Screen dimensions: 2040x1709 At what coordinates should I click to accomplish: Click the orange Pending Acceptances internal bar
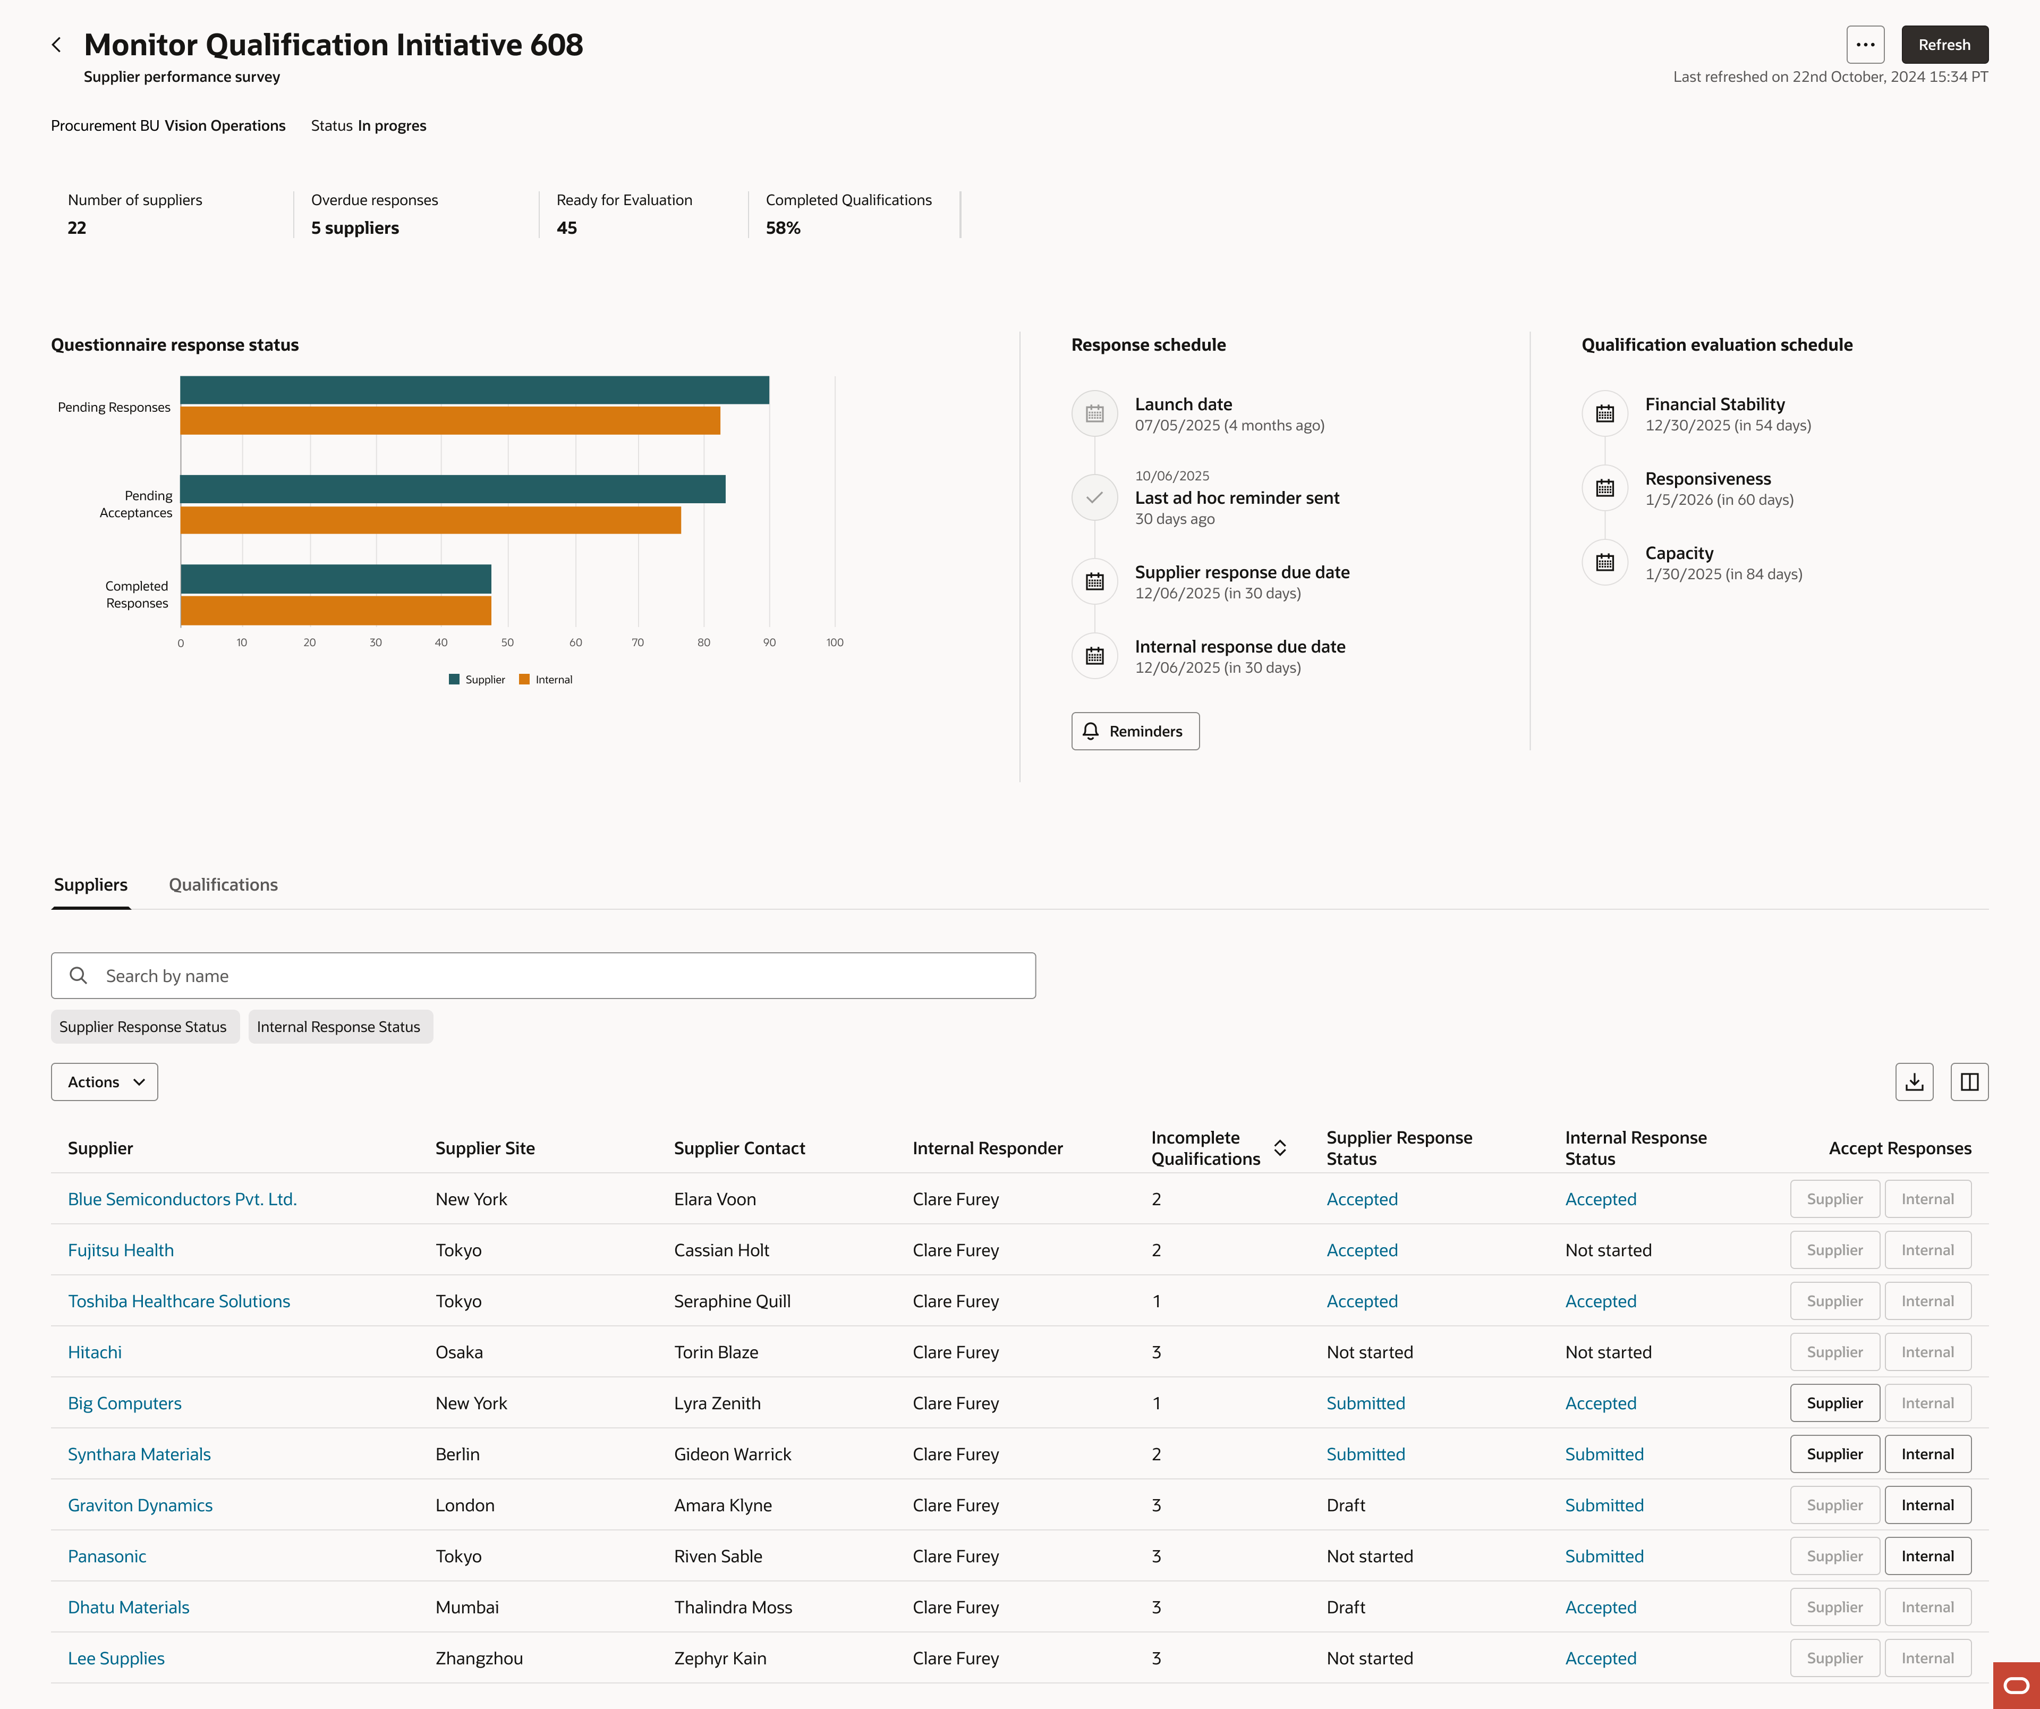430,520
